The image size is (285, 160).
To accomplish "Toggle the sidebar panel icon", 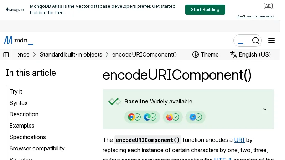I will point(6,54).
